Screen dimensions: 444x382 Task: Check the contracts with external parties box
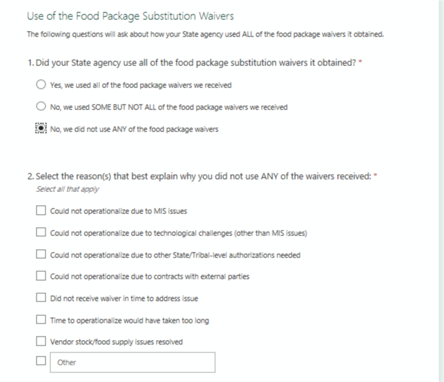pyautogui.click(x=41, y=277)
